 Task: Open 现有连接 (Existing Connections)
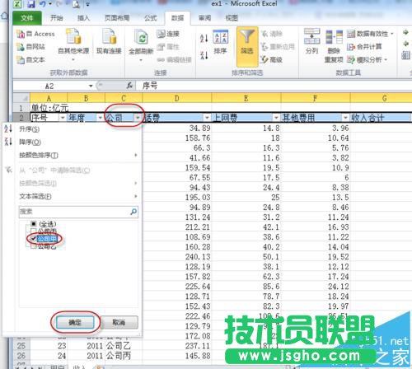[109, 41]
